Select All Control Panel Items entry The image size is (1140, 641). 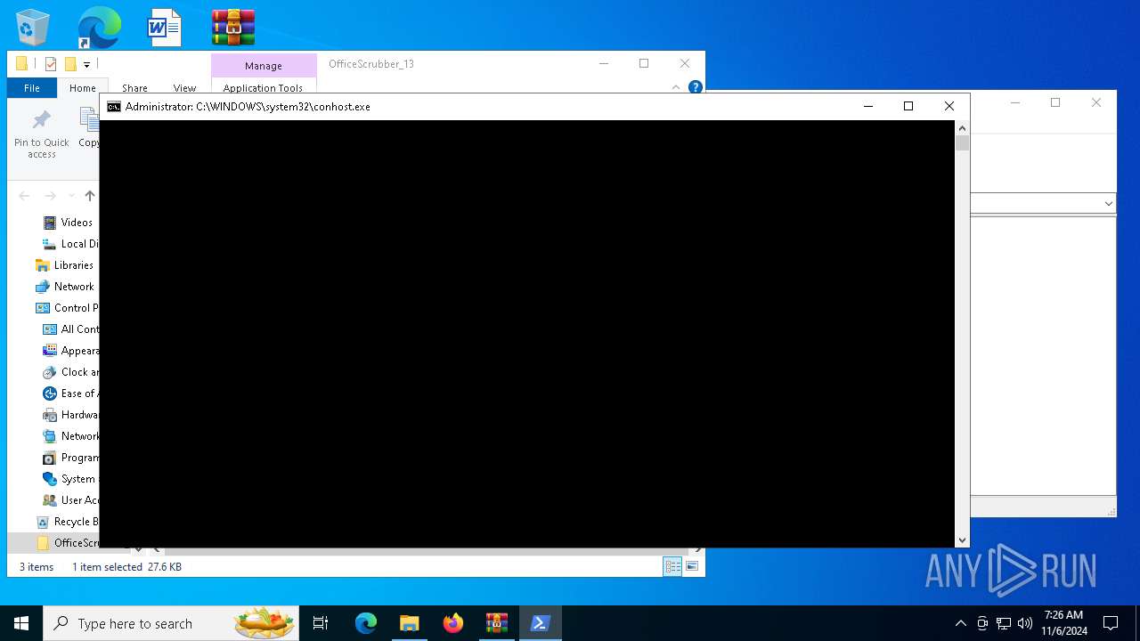pos(70,329)
